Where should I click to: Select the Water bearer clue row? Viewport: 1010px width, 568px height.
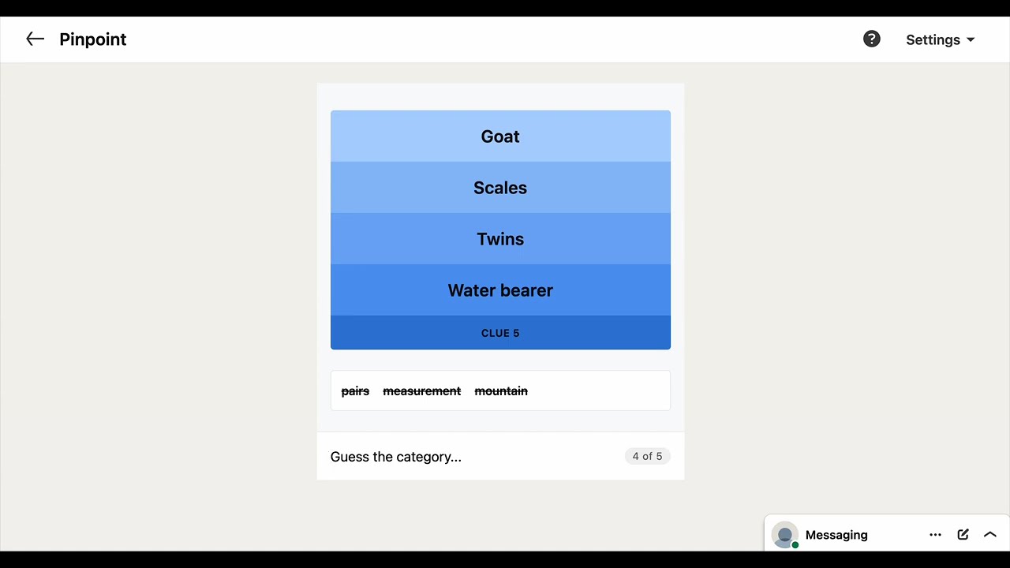500,290
